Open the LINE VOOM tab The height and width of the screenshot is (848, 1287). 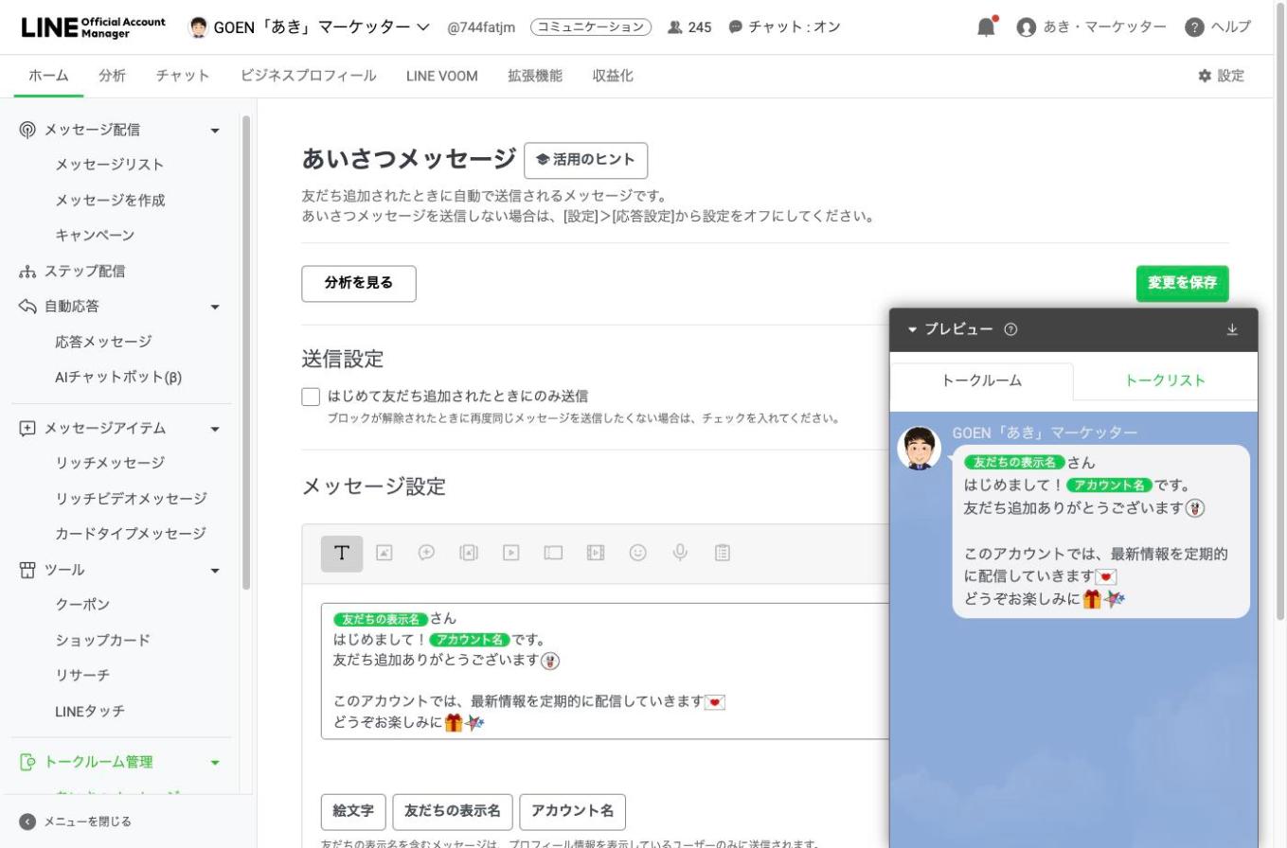click(x=442, y=76)
